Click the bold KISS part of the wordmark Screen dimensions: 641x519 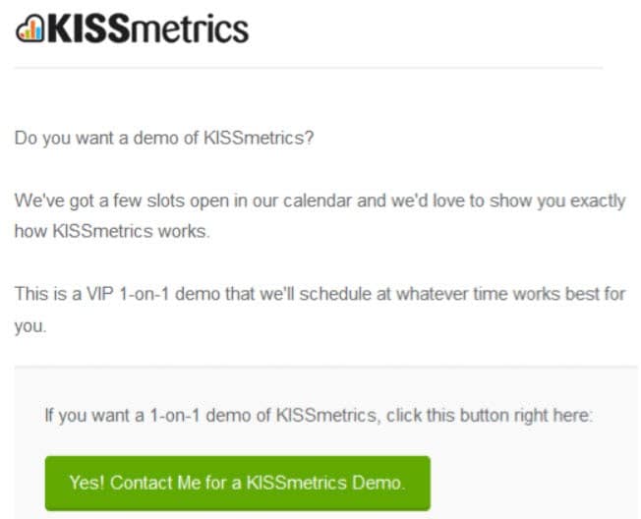[x=88, y=29]
